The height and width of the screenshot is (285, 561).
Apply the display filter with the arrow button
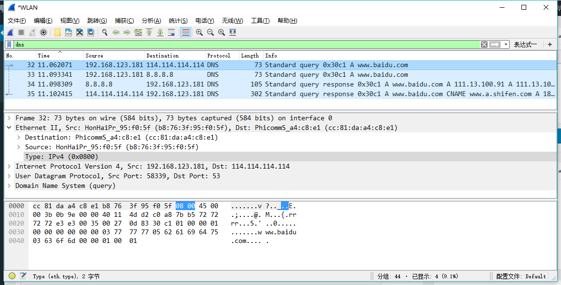tap(495, 44)
